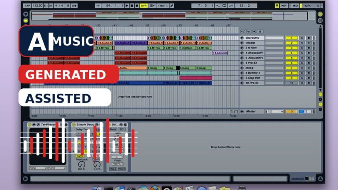This screenshot has width=338, height=190.
Task: Solo the voxarp track
Action: (x=302, y=43)
